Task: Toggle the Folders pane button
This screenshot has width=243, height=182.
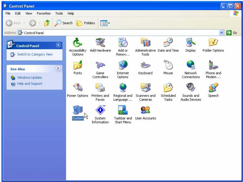Action: (x=85, y=23)
